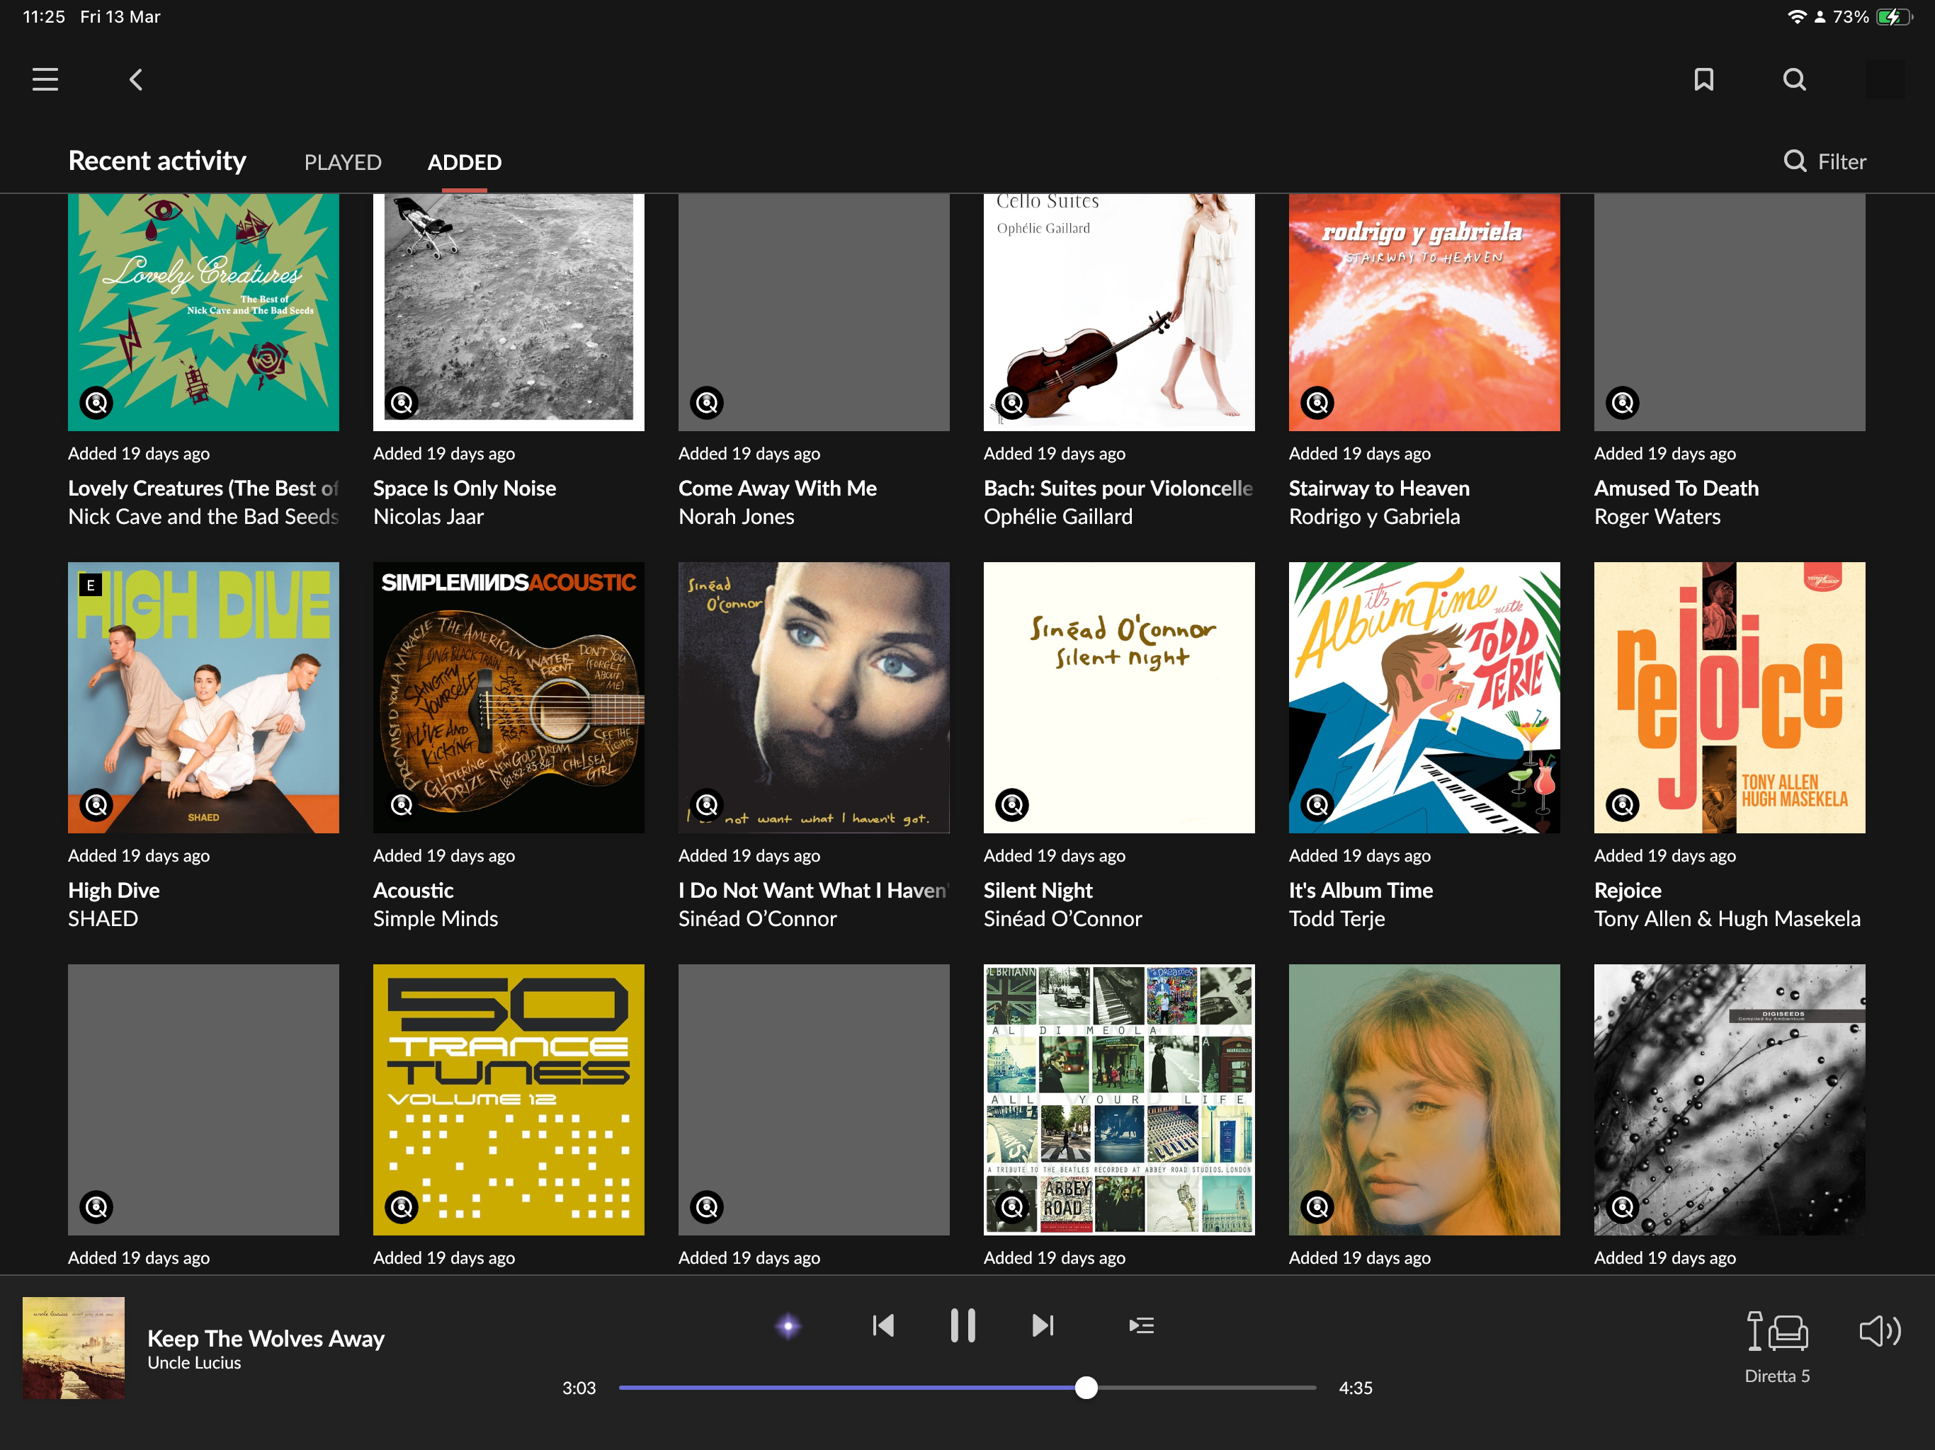The width and height of the screenshot is (1935, 1450).
Task: Select the Diretta 5 zone icon
Action: pos(1776,1331)
